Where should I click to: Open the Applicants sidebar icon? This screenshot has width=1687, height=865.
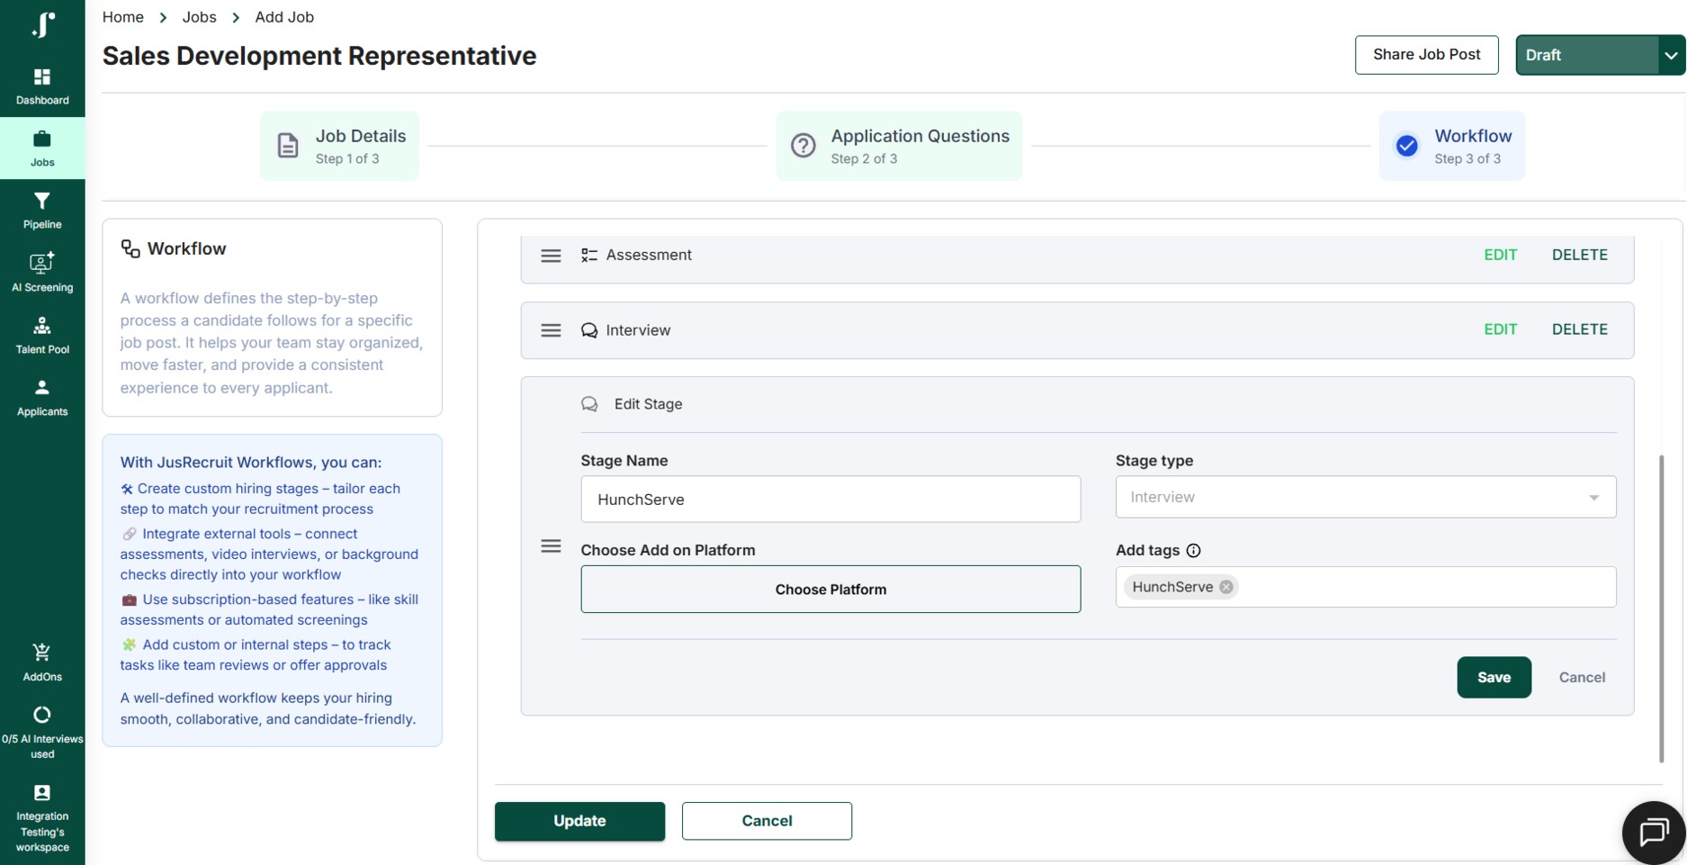(42, 388)
